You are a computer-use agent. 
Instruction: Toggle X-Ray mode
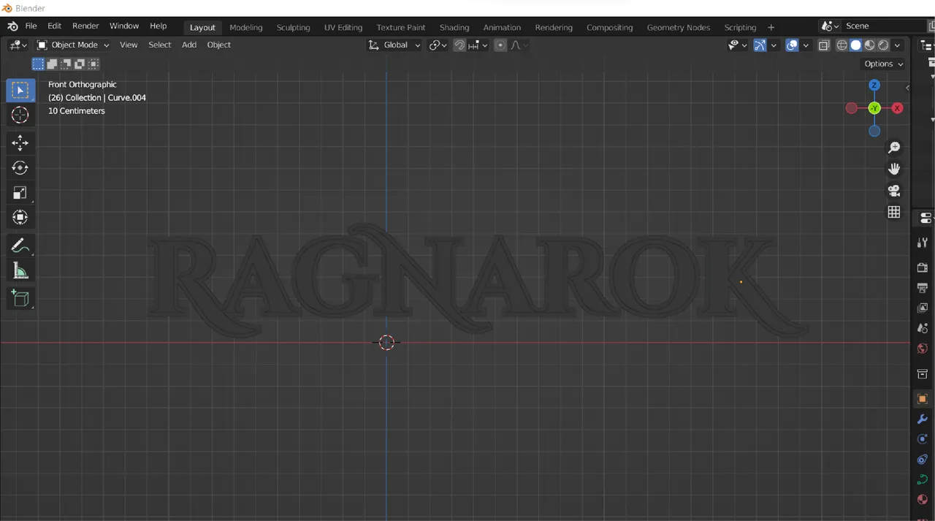point(824,45)
